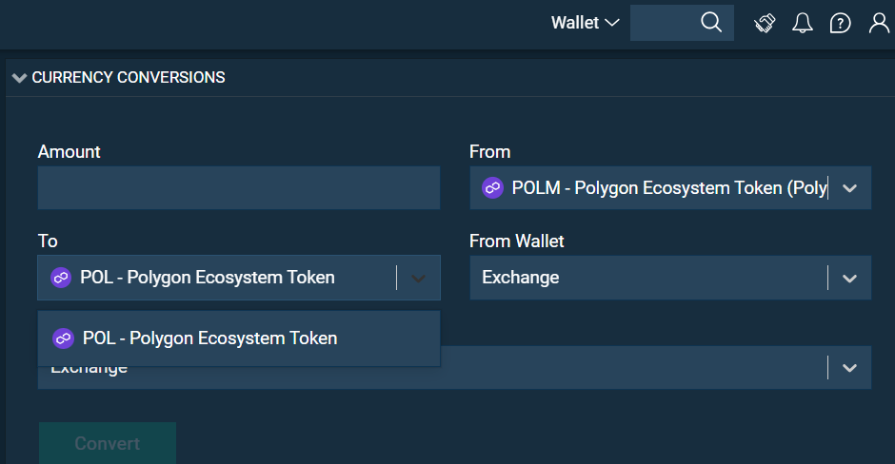Open the user account icon
The image size is (895, 464).
coord(879,24)
